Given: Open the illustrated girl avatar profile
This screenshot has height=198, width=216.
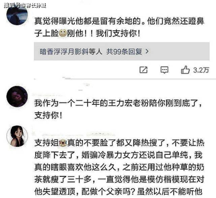Looking at the screenshot, I should click(x=17, y=136).
